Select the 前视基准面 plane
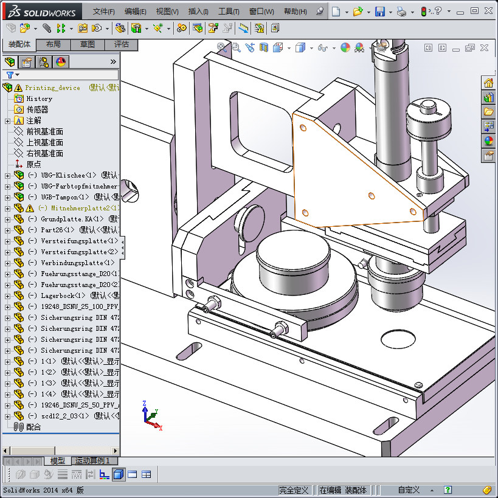The width and height of the screenshot is (498, 498). point(44,132)
